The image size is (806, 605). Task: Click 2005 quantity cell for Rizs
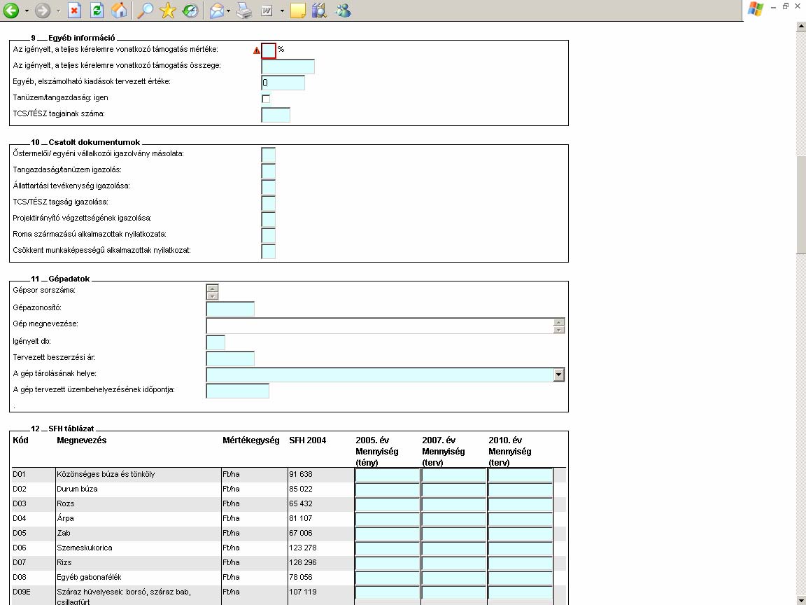(x=388, y=563)
